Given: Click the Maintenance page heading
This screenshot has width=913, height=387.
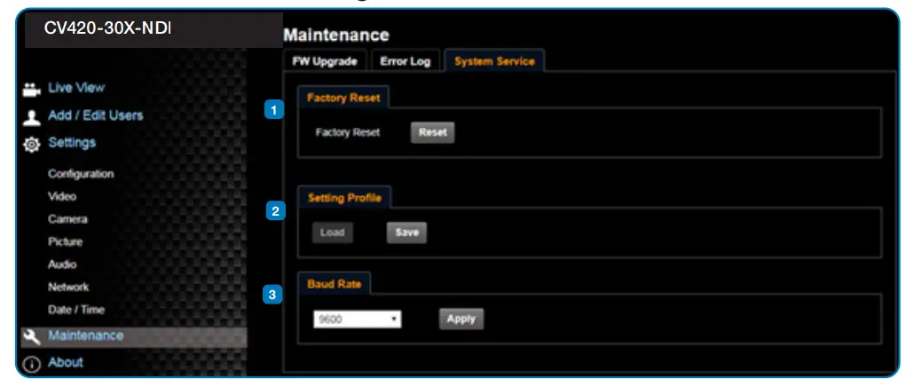Looking at the screenshot, I should point(336,35).
